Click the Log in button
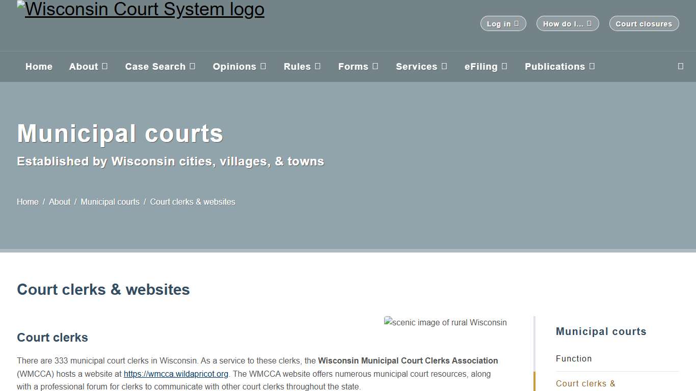 pyautogui.click(x=503, y=23)
